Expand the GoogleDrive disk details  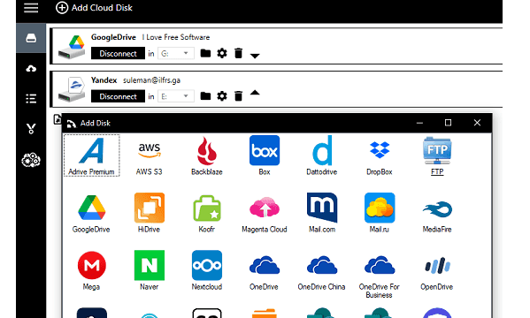coord(255,56)
